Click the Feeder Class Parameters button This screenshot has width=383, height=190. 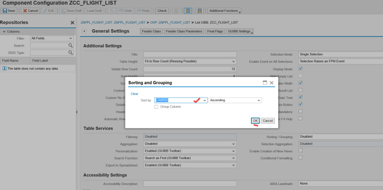coord(184,31)
